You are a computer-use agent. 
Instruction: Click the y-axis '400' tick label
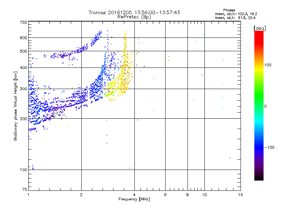click(24, 67)
